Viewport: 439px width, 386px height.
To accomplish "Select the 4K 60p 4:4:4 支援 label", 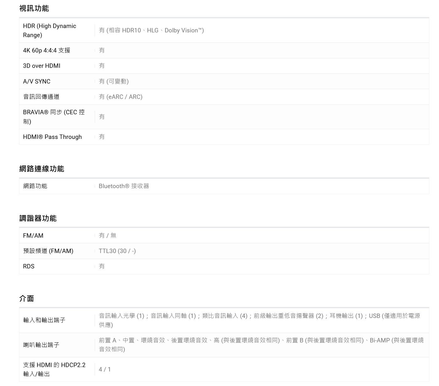I will 46,50.
